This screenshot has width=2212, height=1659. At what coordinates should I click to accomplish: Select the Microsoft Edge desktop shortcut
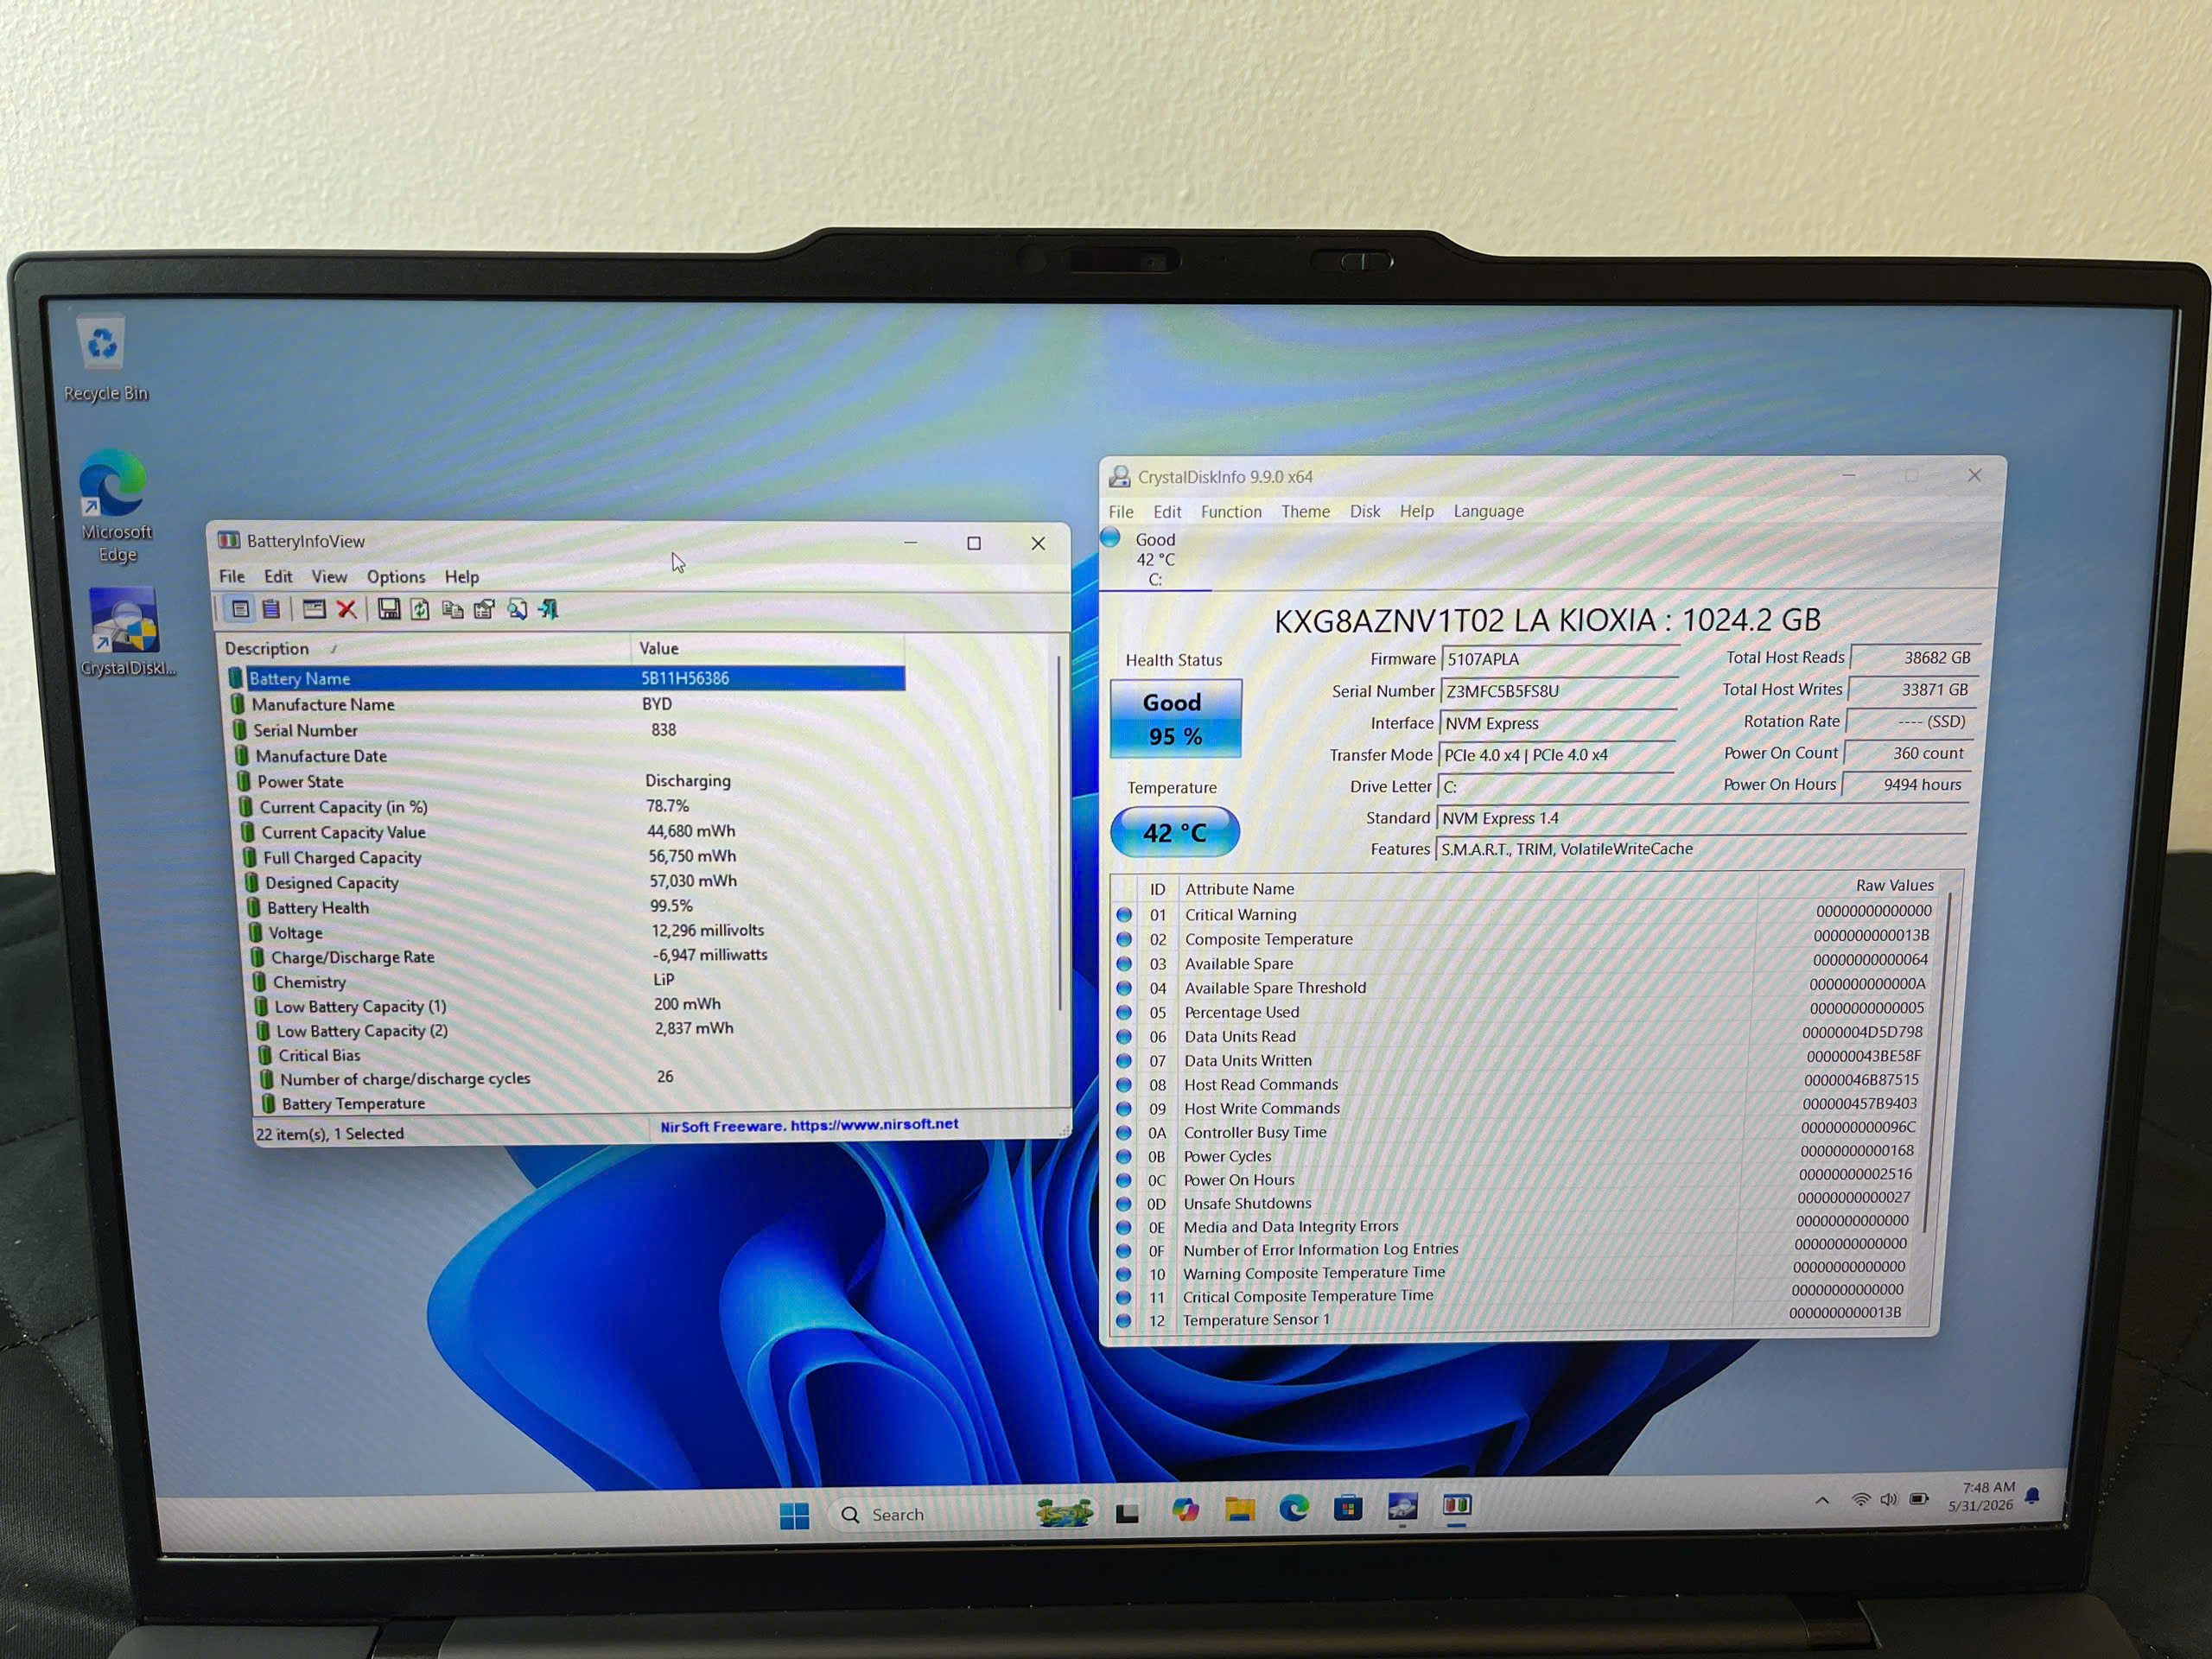tap(115, 506)
